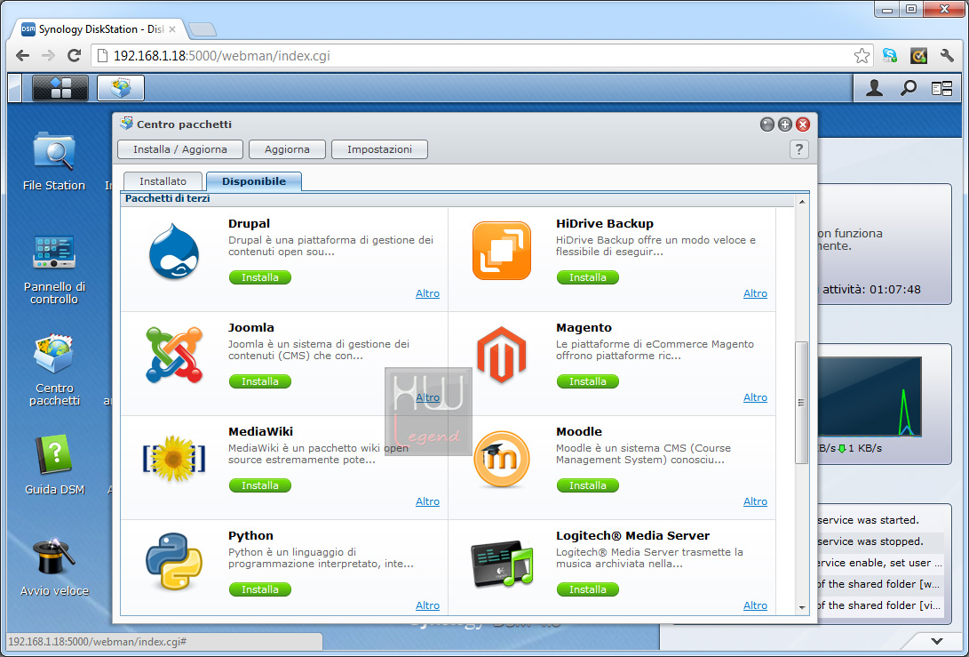Screen dimensions: 969x657
Task: Click the Show Desktop strip left of the main menu
Action: click(x=15, y=88)
